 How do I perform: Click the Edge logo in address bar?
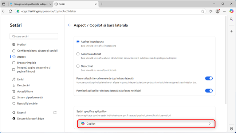coord(18,11)
